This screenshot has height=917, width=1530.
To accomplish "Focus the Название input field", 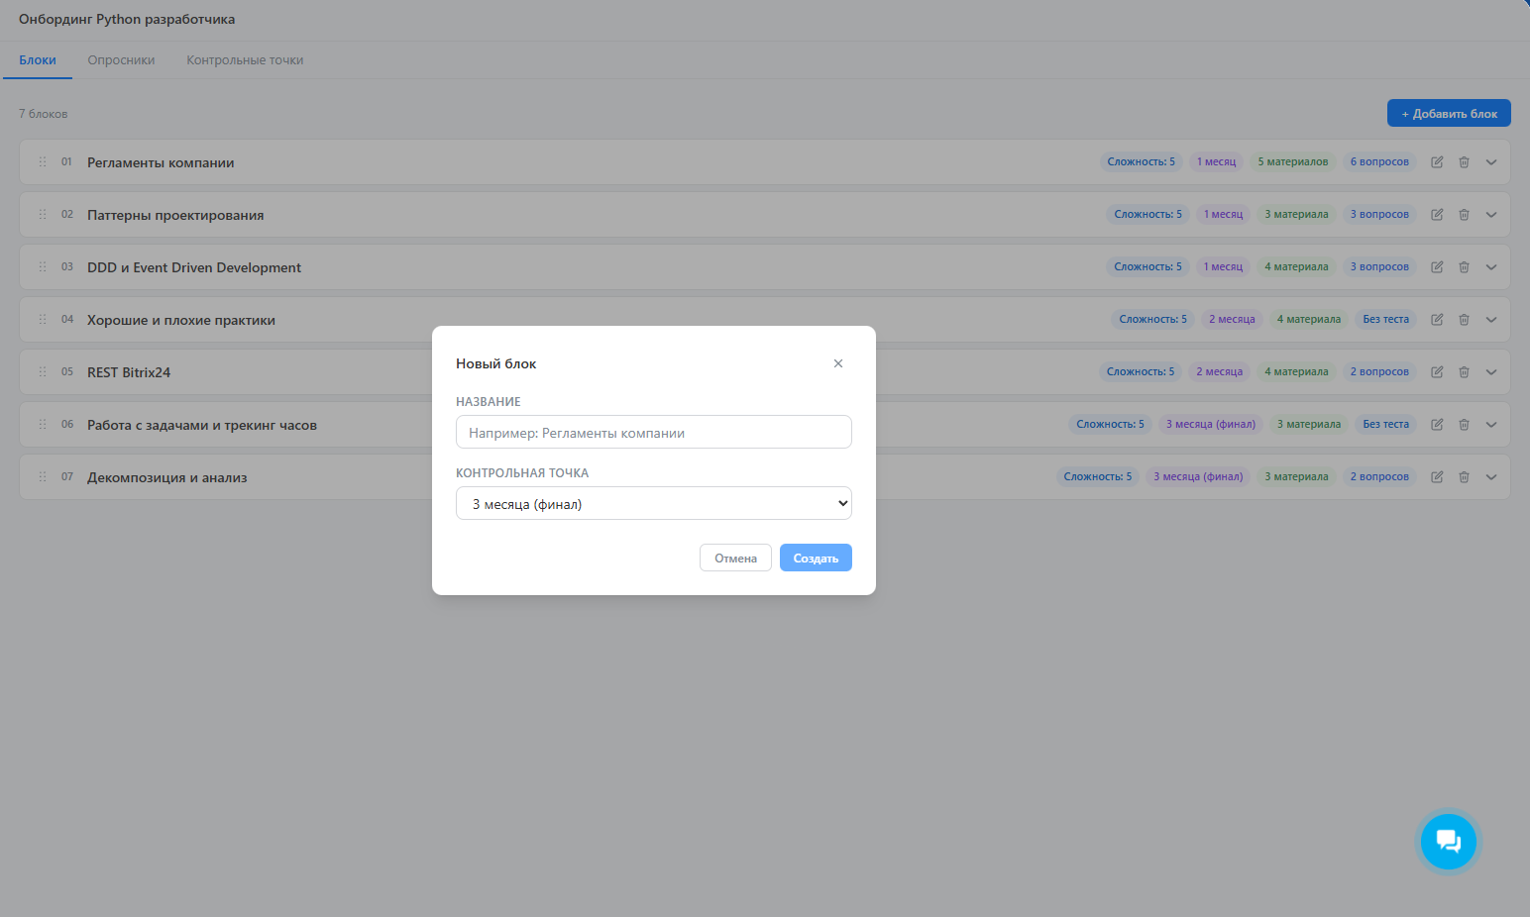I will point(653,433).
